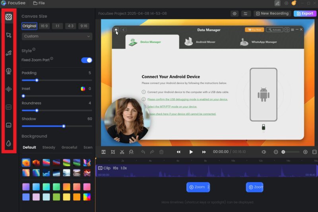Select the Original canvas size

29,26
